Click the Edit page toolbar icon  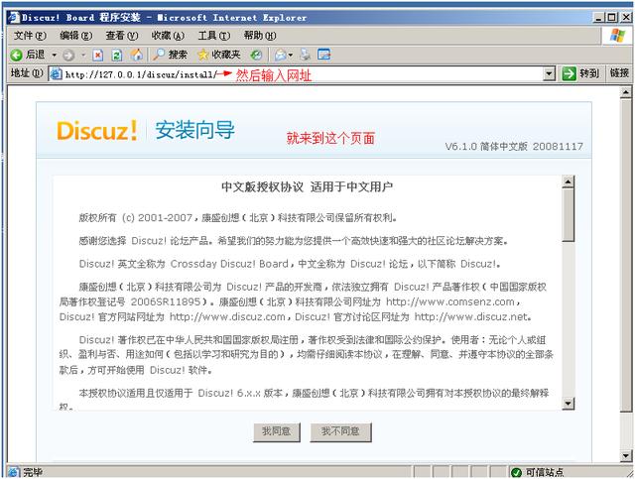324,55
